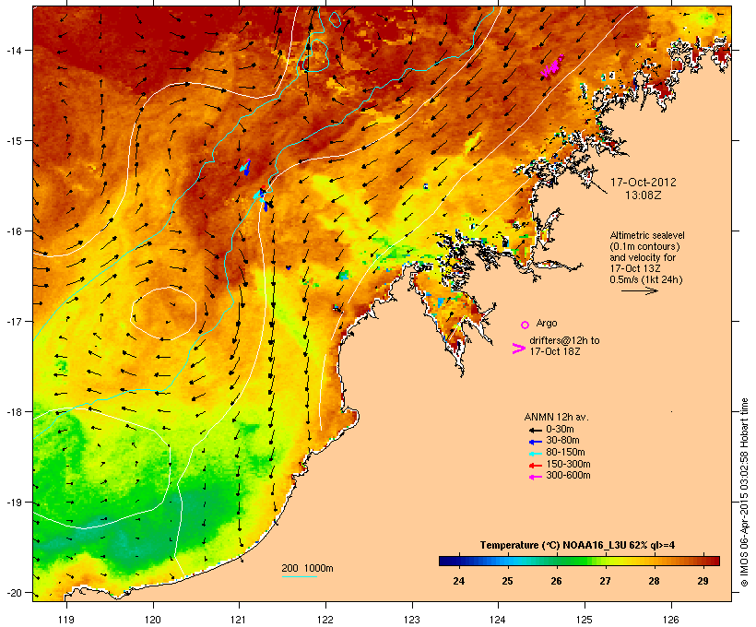Click the longitude axis label 126
The image size is (756, 627).
click(670, 620)
